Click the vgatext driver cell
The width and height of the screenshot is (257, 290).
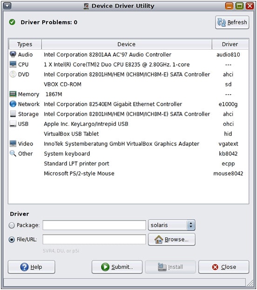pyautogui.click(x=228, y=144)
